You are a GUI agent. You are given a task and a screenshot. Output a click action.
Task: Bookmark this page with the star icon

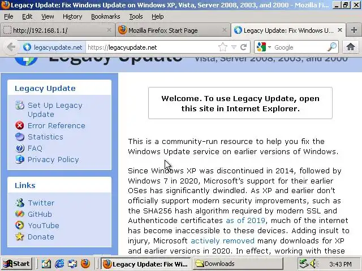pyautogui.click(x=223, y=47)
